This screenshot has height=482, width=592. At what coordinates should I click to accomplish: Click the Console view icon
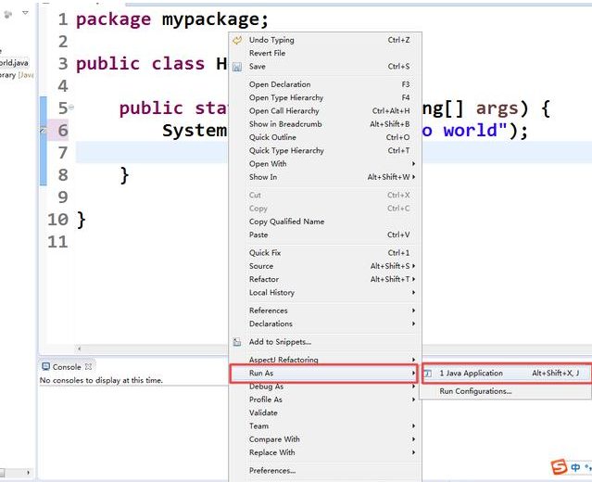45,367
